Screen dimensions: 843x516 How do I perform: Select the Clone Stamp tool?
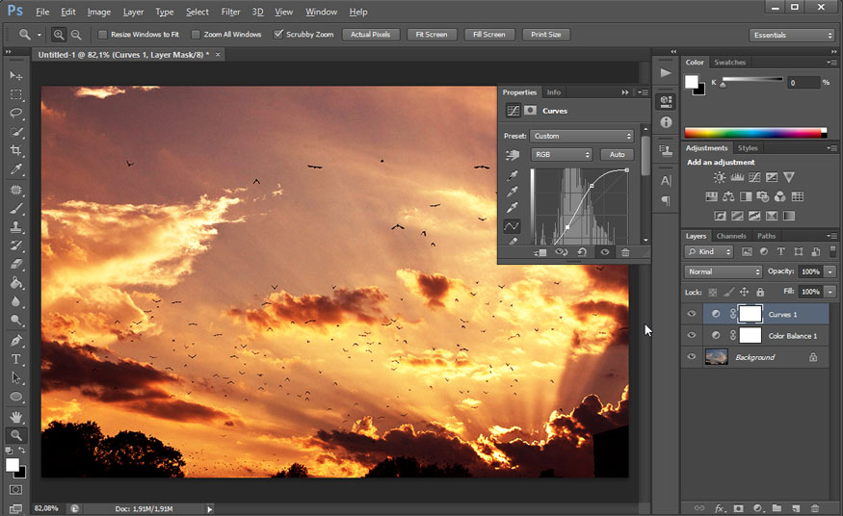(x=16, y=227)
